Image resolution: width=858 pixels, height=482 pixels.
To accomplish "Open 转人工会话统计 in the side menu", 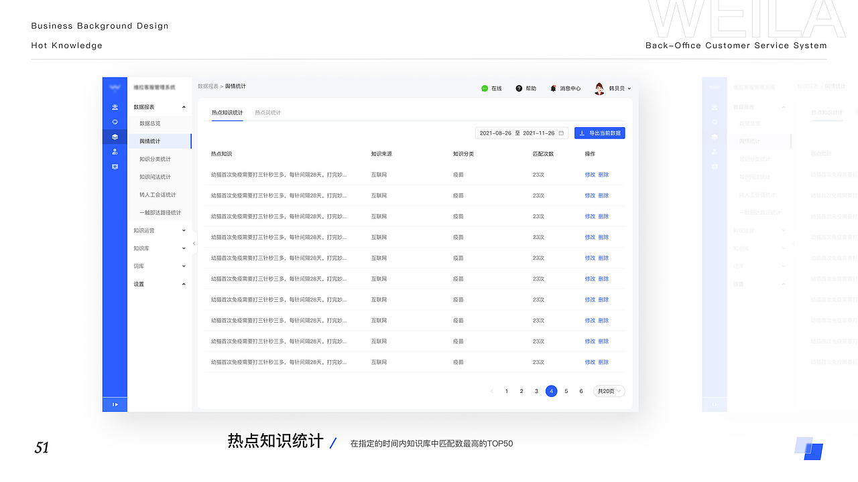I will tap(159, 195).
